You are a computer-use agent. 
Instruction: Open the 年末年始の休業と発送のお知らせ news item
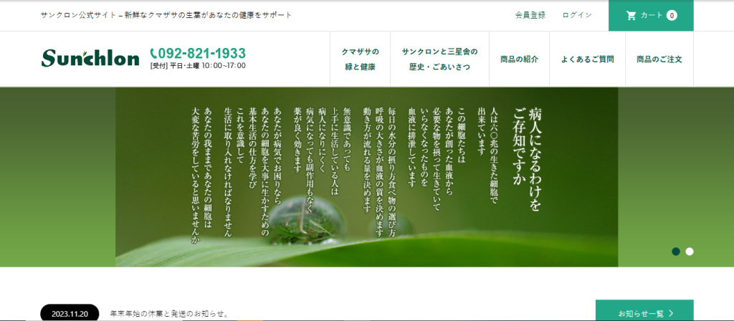[169, 314]
